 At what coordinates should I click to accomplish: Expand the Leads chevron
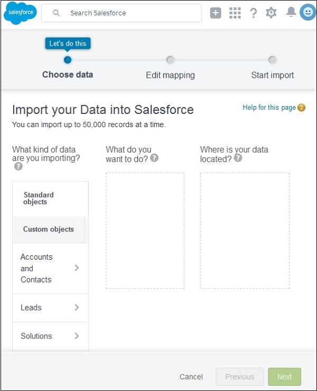tap(77, 307)
